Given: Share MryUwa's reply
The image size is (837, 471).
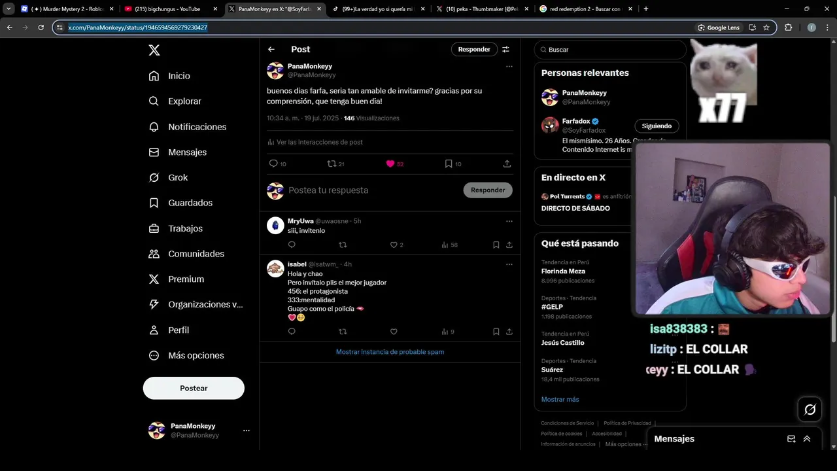Looking at the screenshot, I should point(509,245).
